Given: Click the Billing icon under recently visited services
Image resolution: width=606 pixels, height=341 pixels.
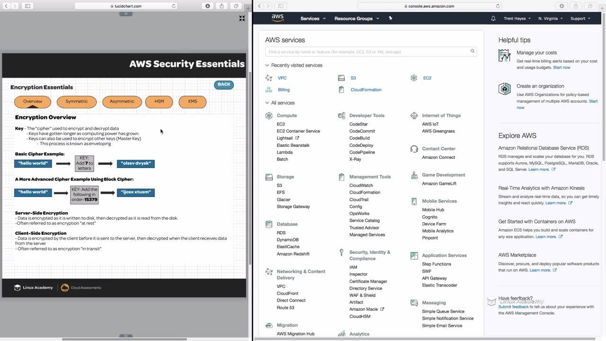Looking at the screenshot, I should (x=269, y=90).
